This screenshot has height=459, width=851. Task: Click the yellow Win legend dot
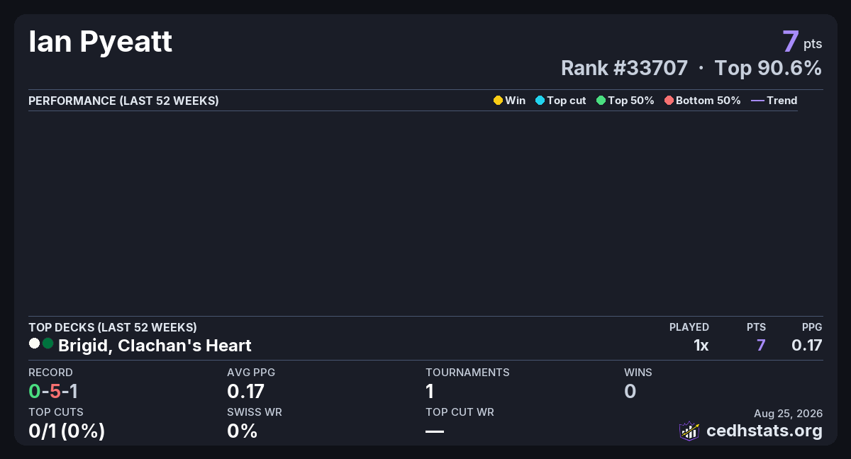[x=498, y=101]
